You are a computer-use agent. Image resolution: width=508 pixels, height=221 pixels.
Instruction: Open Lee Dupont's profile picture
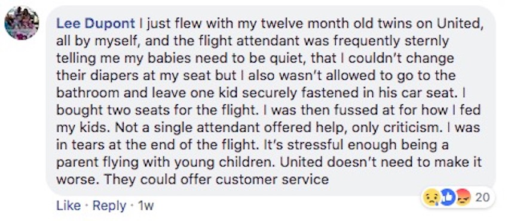click(x=22, y=23)
